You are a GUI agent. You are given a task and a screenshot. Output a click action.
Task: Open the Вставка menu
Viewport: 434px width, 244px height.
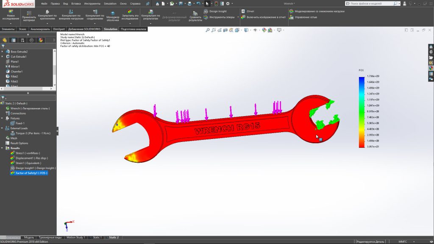(75, 3)
